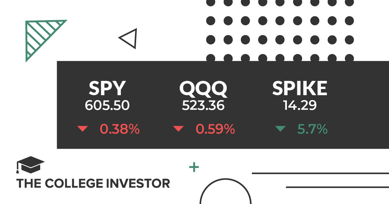Click the top-left dot in the dot grid

tap(211, 3)
